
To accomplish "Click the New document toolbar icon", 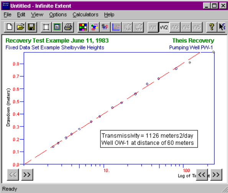I will click(x=10, y=27).
